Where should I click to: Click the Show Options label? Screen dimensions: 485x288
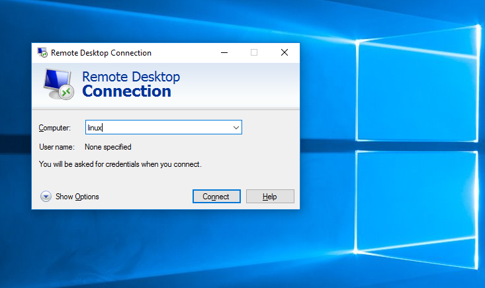(x=77, y=197)
